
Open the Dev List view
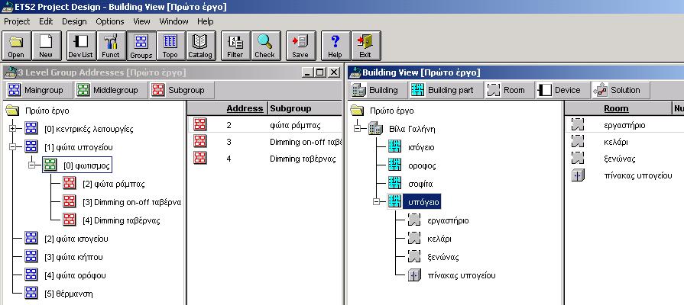(x=81, y=46)
